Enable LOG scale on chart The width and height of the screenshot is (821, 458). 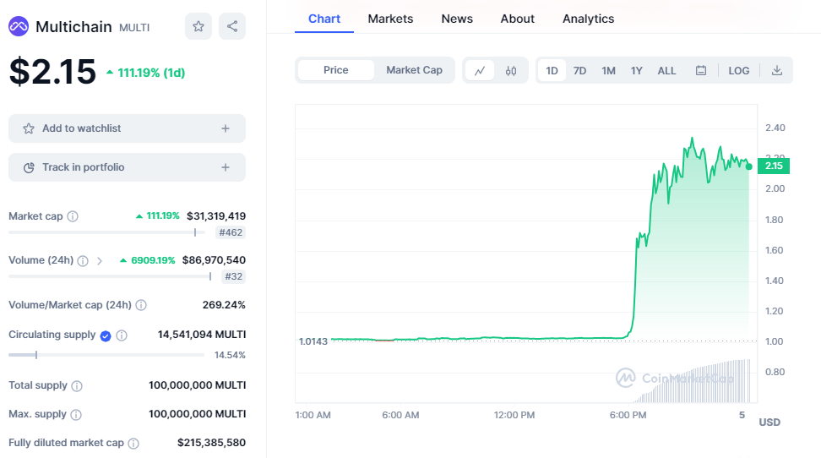(739, 70)
